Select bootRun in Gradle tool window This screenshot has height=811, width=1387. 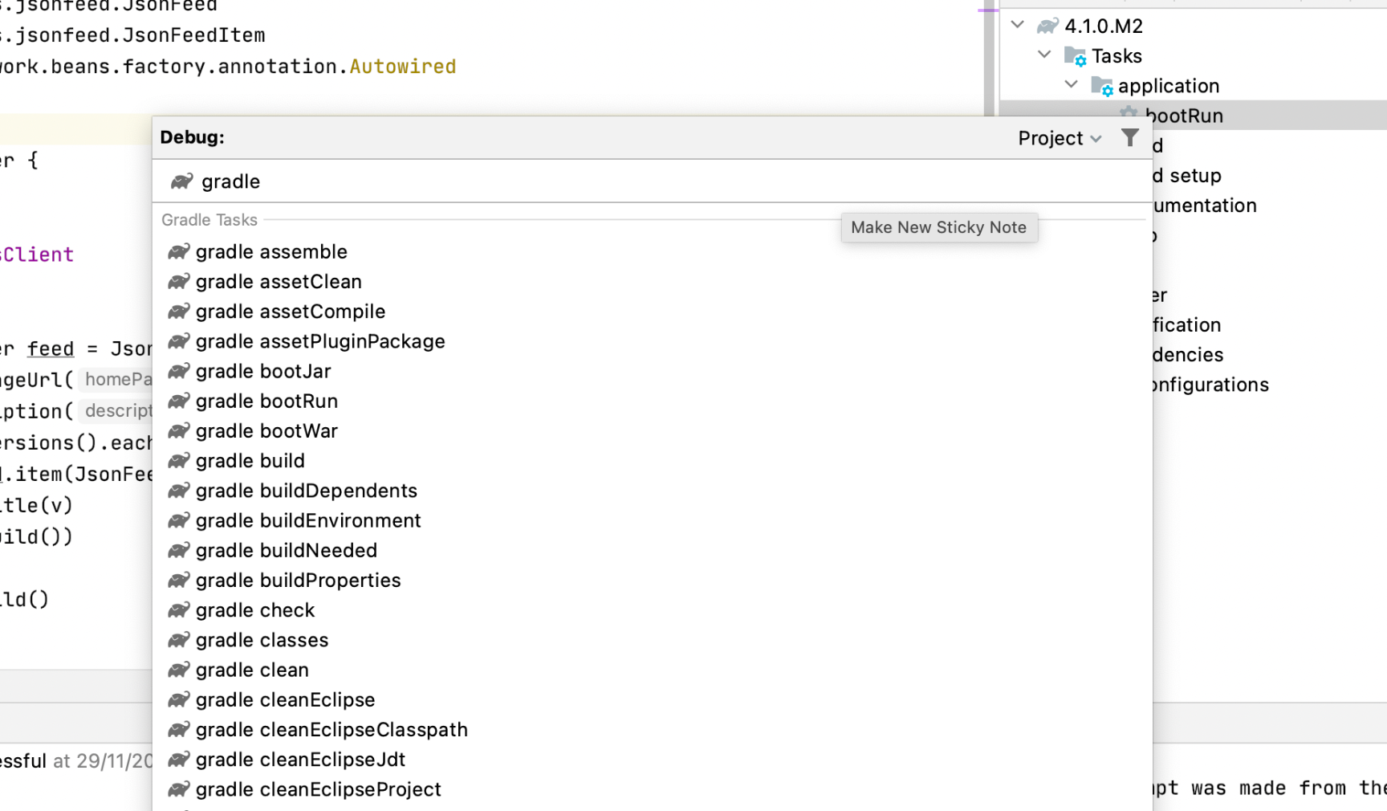click(1184, 116)
